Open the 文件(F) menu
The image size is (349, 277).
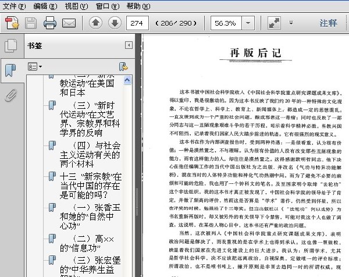click(x=14, y=6)
